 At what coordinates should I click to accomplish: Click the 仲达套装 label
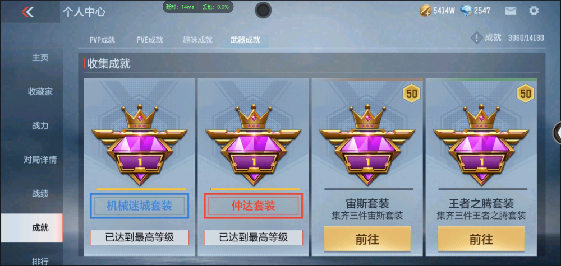pos(254,206)
